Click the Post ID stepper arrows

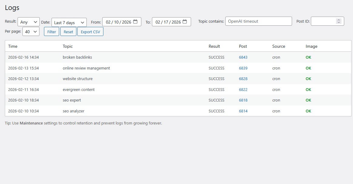339,21
